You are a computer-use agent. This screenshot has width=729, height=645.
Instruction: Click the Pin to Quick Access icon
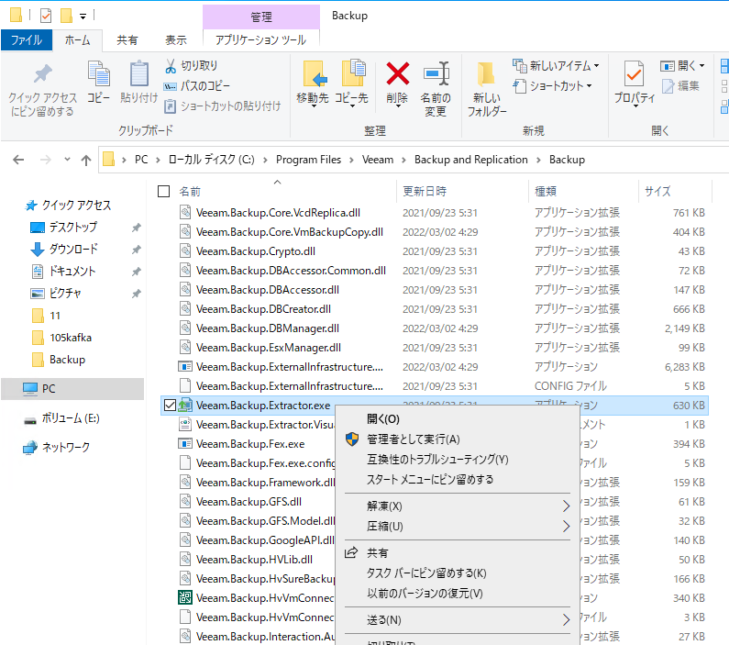click(x=43, y=74)
